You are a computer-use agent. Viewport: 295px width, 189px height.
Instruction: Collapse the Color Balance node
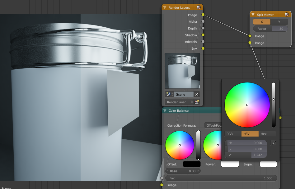(x=165, y=110)
